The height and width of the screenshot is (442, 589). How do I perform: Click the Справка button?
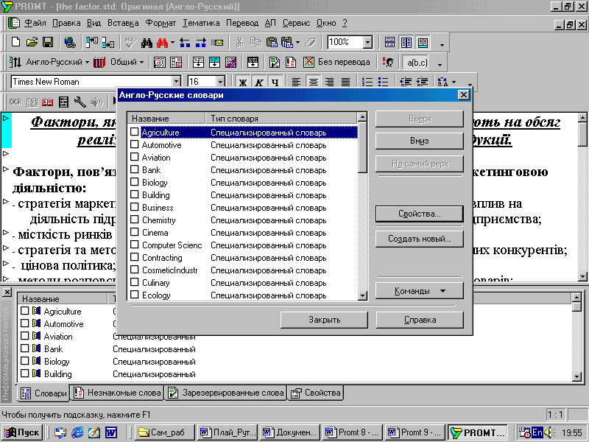tap(420, 320)
